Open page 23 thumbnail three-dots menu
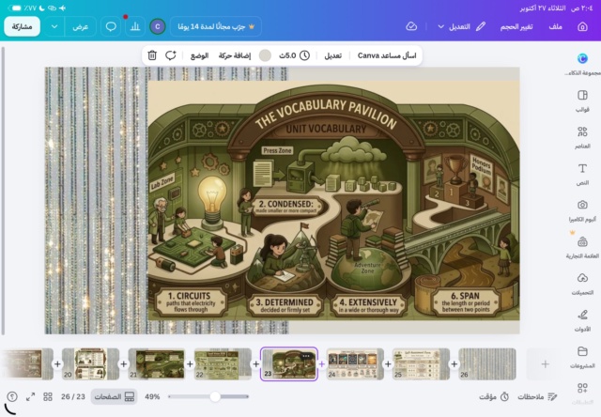Screen dimensions: 601x417 [x=306, y=356]
